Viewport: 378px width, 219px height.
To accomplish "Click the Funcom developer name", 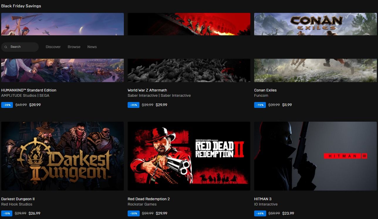I will (x=261, y=95).
